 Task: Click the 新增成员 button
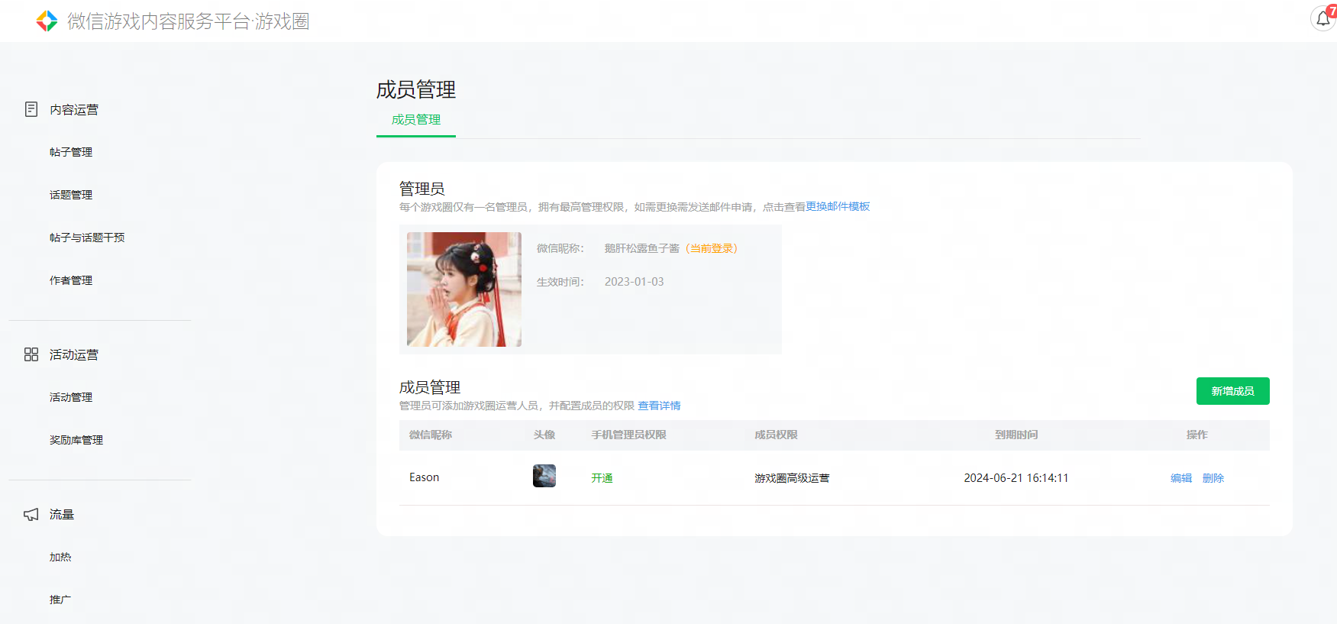click(1232, 391)
